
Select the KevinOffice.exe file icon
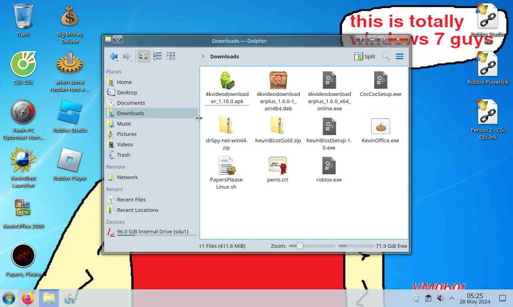pos(381,126)
